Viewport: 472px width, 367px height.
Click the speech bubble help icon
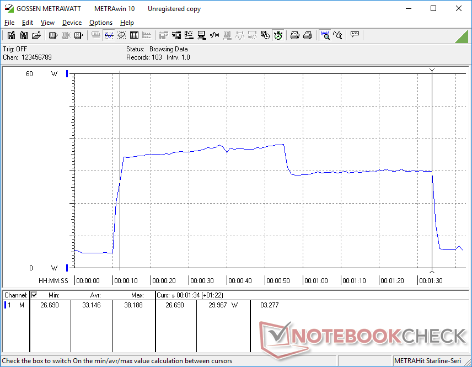click(x=355, y=35)
